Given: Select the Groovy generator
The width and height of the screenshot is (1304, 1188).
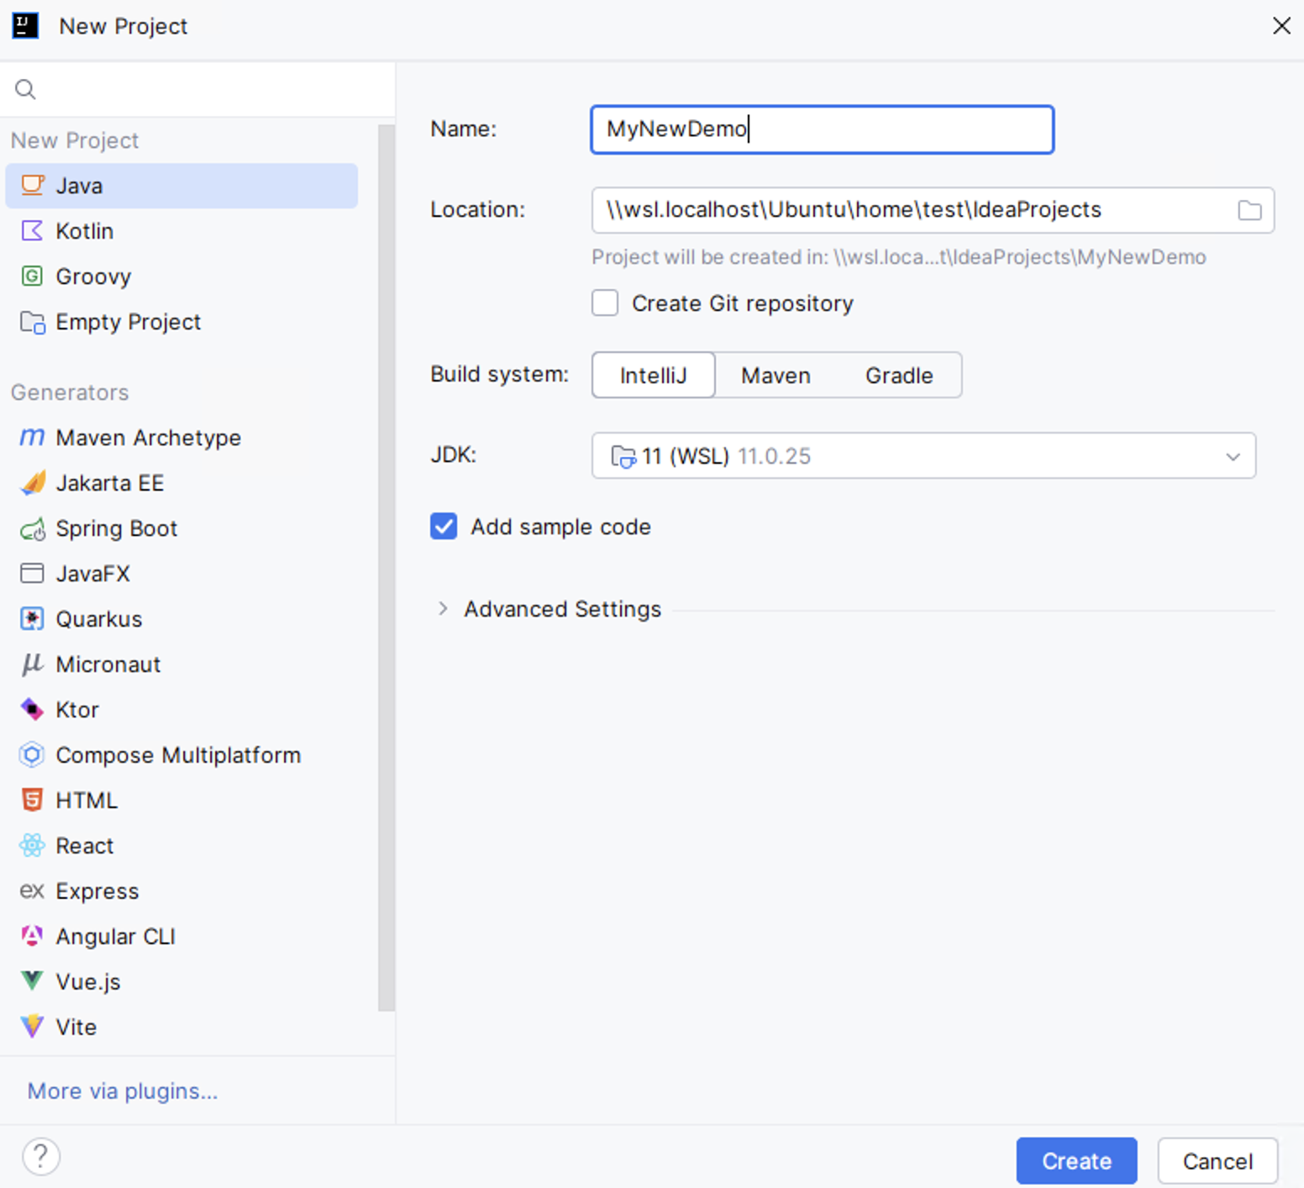Looking at the screenshot, I should 92,276.
